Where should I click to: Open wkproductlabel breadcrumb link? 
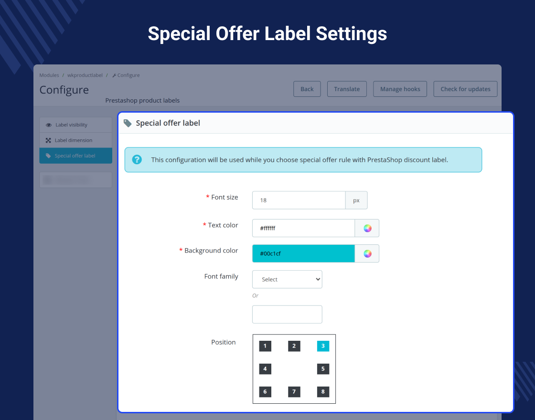click(x=85, y=75)
